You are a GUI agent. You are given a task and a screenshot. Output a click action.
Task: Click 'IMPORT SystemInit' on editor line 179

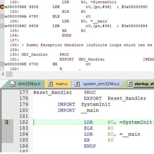pos(84,104)
